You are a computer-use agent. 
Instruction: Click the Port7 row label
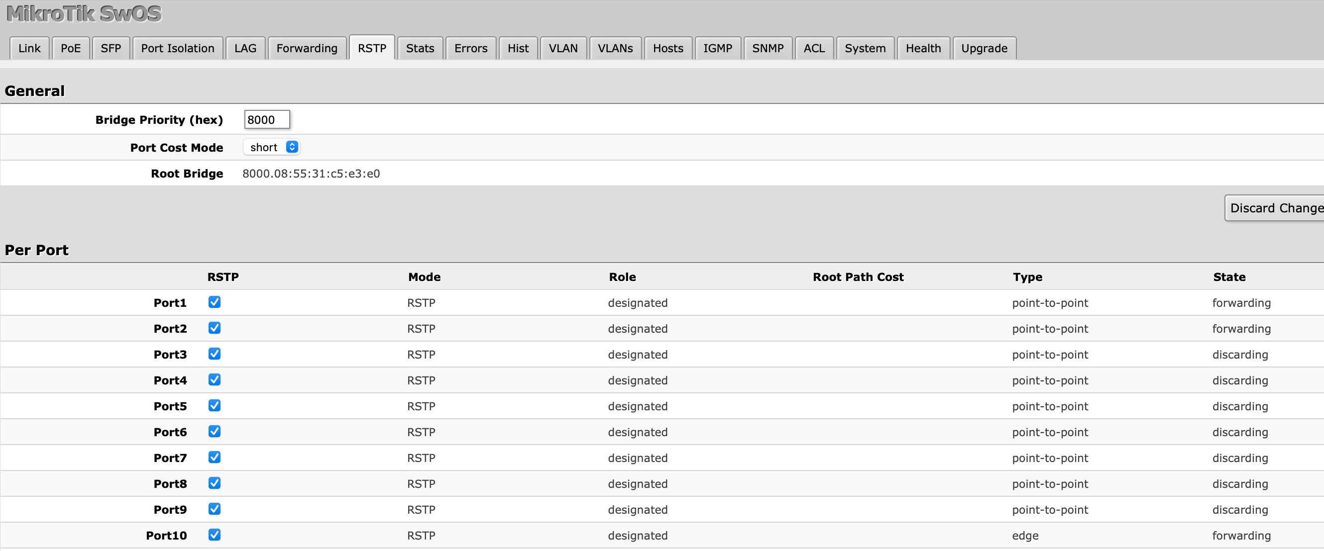170,458
